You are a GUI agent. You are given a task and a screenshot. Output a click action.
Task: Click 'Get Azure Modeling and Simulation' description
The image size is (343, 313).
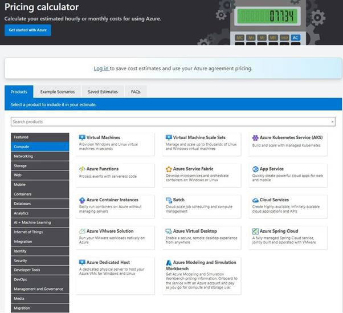point(202,281)
